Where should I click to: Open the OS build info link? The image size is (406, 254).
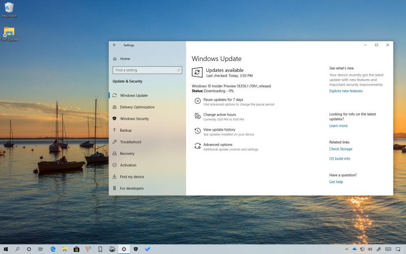340,159
